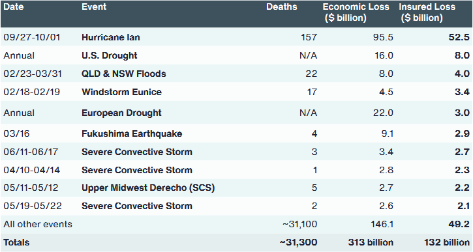Click the 06/11-06/17 date cell

click(31, 152)
